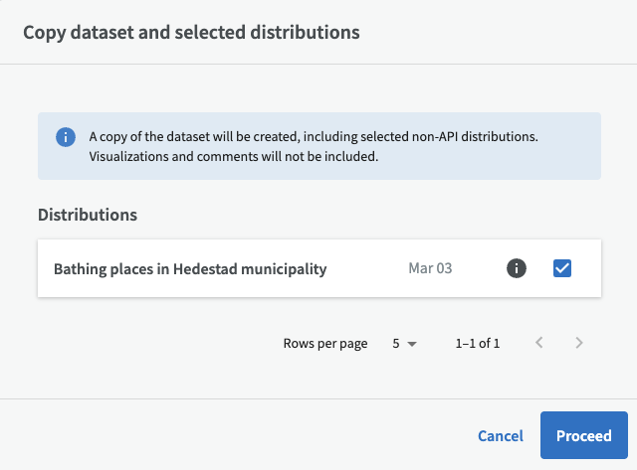Click the dialog title Copy dataset and selected distributions
637x470 pixels.
pos(191,33)
